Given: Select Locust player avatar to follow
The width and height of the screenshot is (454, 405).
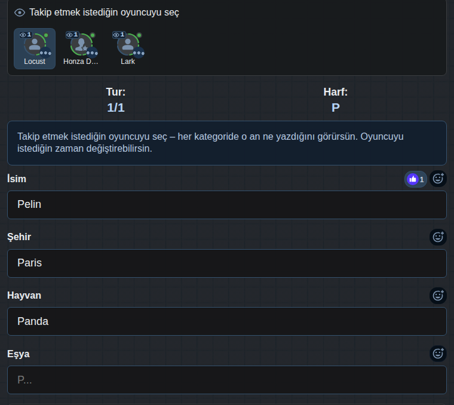Looking at the screenshot, I should [35, 48].
